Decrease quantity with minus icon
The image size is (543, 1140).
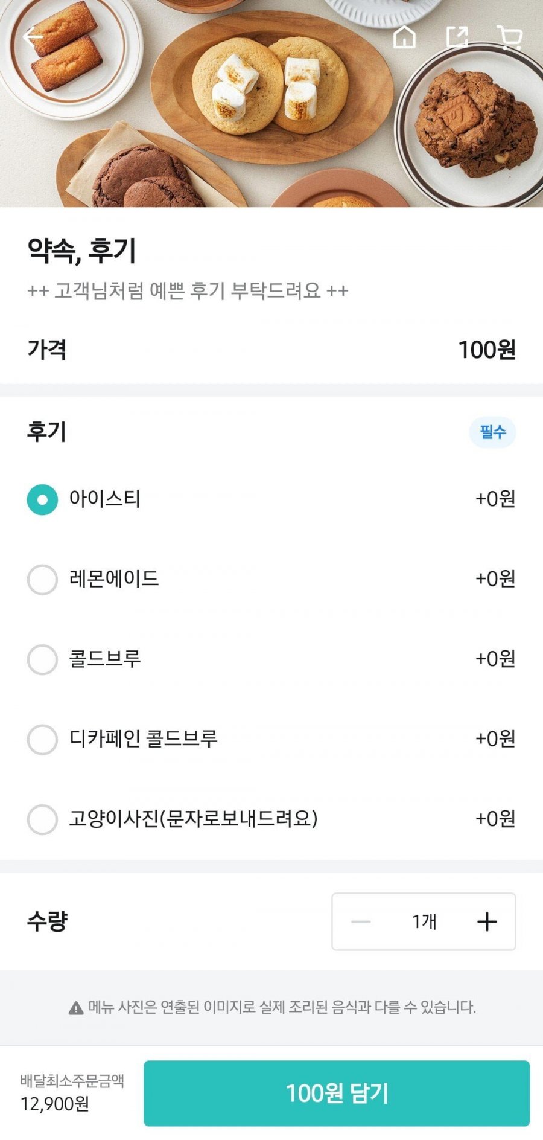(361, 921)
